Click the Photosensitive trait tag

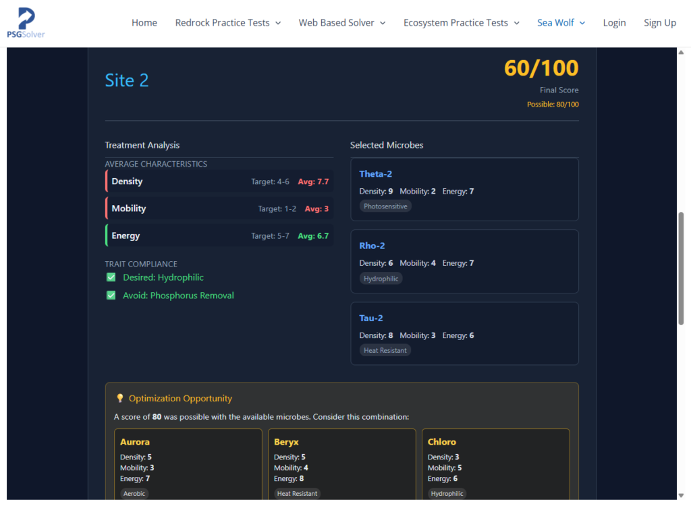tap(385, 206)
